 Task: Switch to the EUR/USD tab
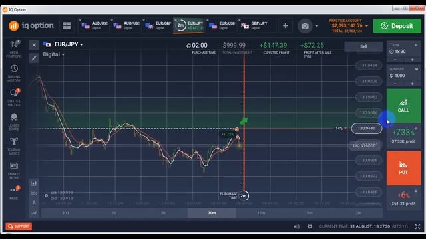222,25
